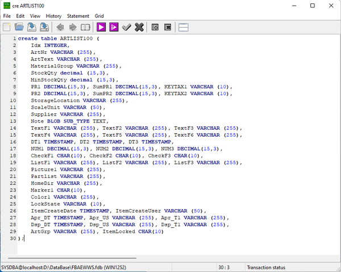Click ListF2 on line 19
341x272 pixels.
[112, 163]
